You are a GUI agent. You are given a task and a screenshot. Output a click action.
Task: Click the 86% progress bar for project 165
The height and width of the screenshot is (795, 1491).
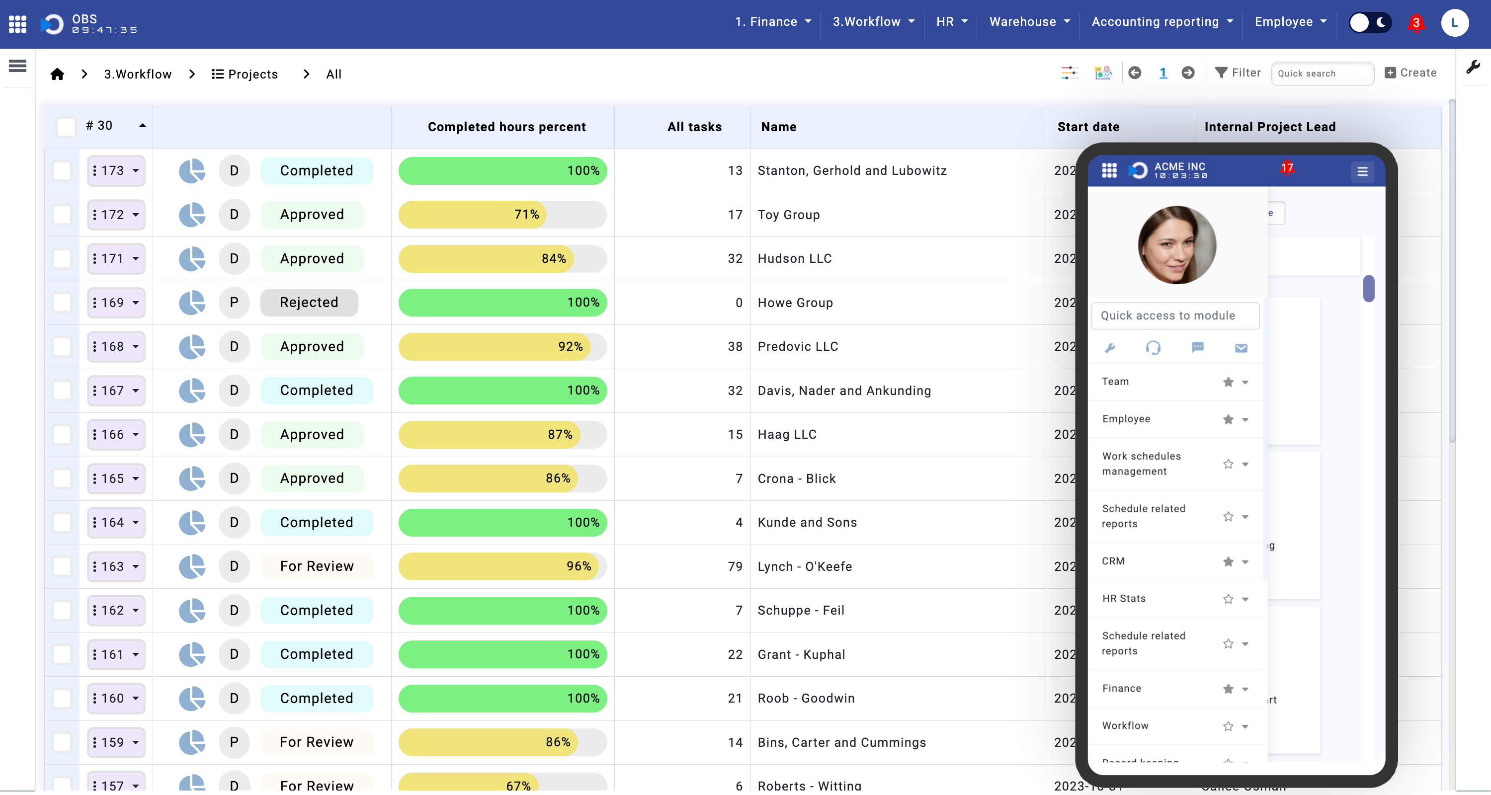(504, 478)
